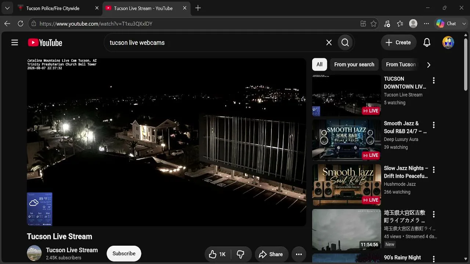The height and width of the screenshot is (264, 470).
Task: Focus the YouTube search input field
Action: 215,43
